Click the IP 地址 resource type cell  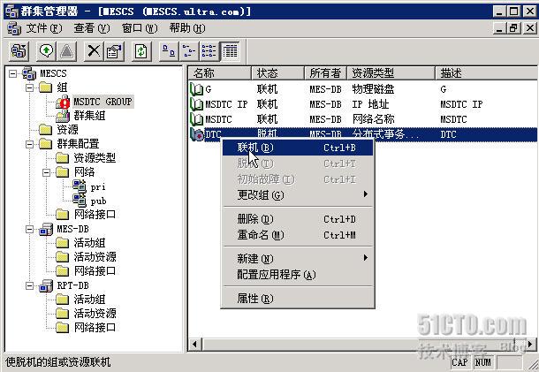370,104
